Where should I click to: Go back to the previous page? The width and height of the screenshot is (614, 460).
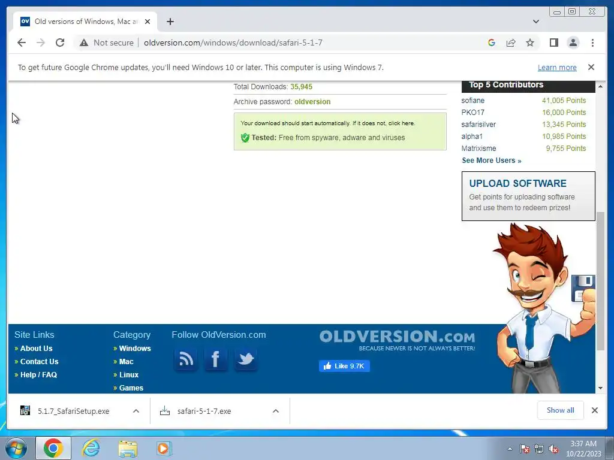click(22, 43)
